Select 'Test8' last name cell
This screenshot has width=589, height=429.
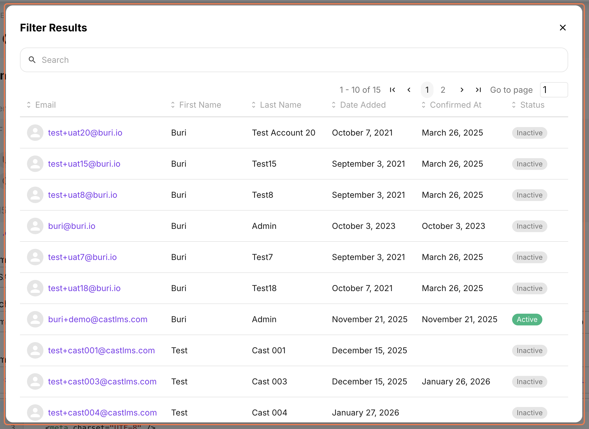pyautogui.click(x=263, y=195)
